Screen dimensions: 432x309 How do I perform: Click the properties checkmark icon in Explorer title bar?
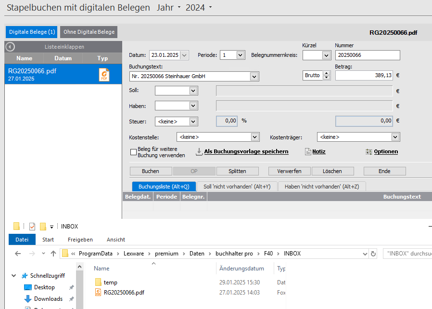point(32,227)
